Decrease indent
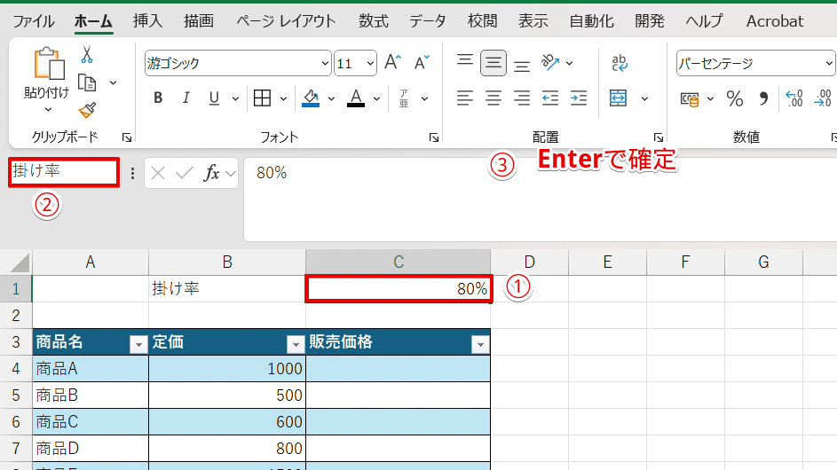The width and height of the screenshot is (837, 470). pyautogui.click(x=550, y=98)
